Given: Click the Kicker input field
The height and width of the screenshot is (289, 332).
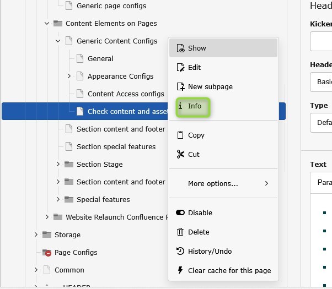Looking at the screenshot, I should click(322, 42).
